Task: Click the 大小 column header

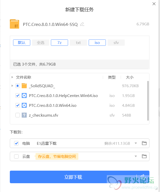Action: click(130, 77)
